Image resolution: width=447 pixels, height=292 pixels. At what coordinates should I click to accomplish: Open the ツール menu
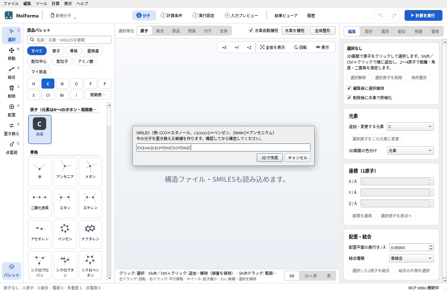(41, 4)
